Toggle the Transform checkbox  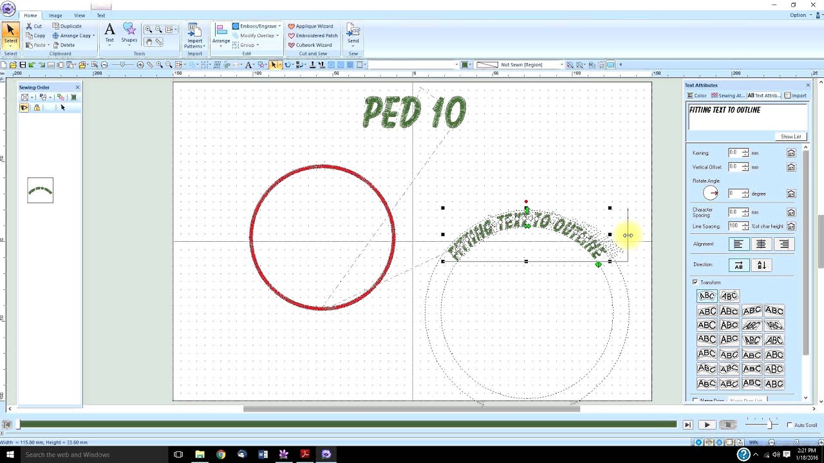click(695, 282)
